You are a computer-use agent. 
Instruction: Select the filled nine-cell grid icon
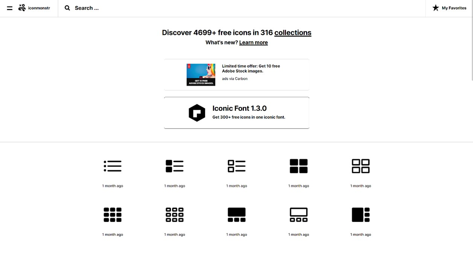[113, 215]
